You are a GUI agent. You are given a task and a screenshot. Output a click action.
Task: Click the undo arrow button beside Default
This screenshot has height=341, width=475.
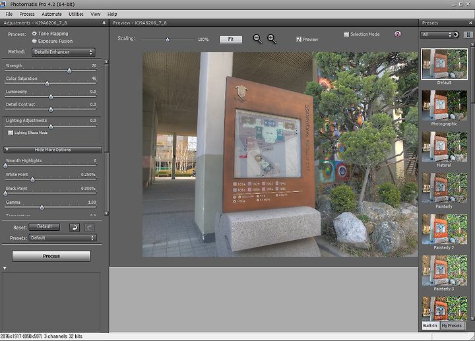pyautogui.click(x=75, y=227)
